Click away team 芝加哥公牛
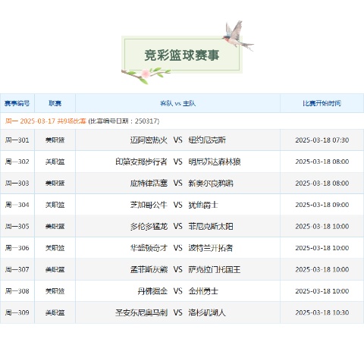Viewport: 364px width, 342px height. tap(149, 205)
